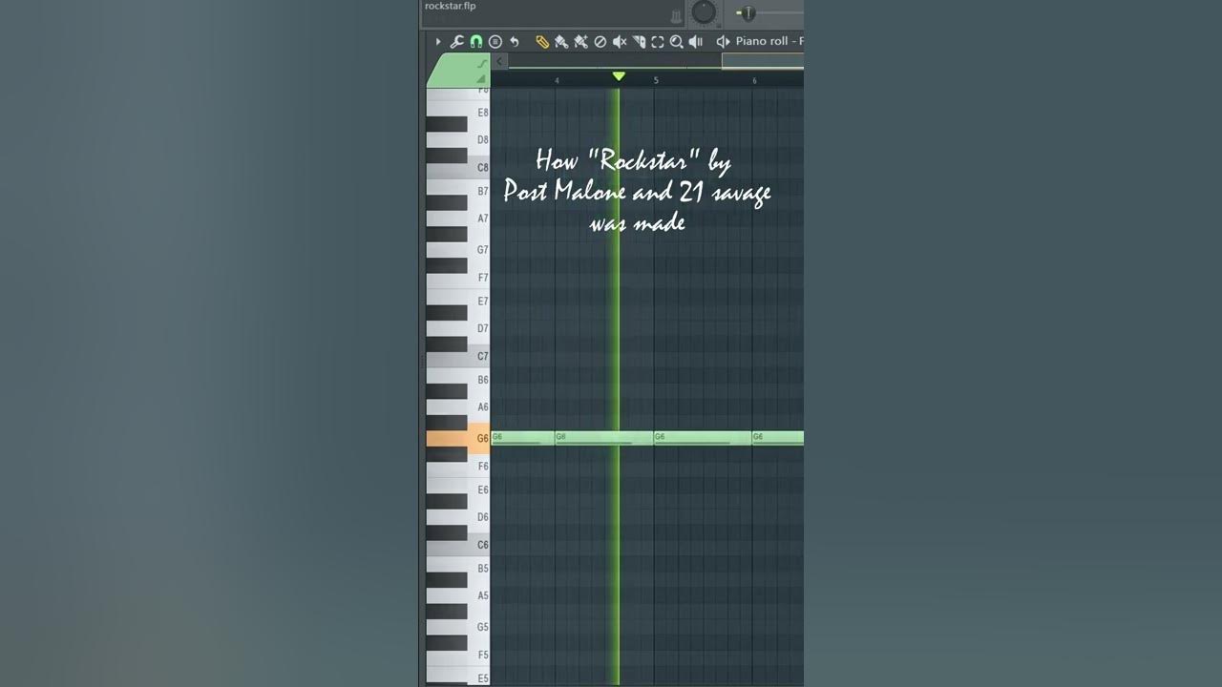Click the main volume knob

(x=704, y=11)
